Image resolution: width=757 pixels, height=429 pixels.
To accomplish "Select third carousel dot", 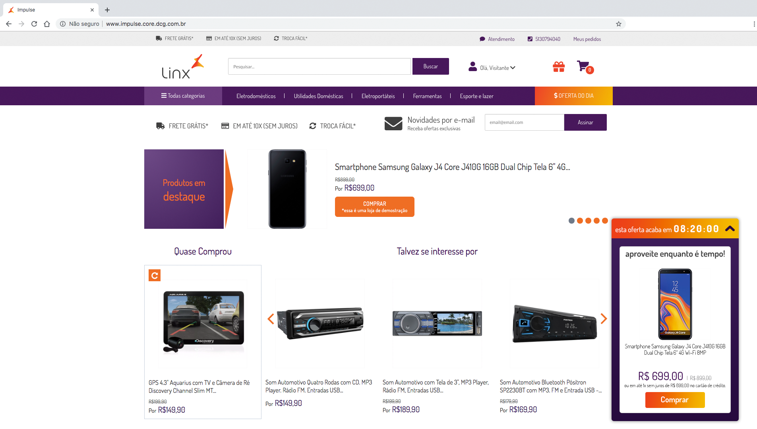I will 588,220.
